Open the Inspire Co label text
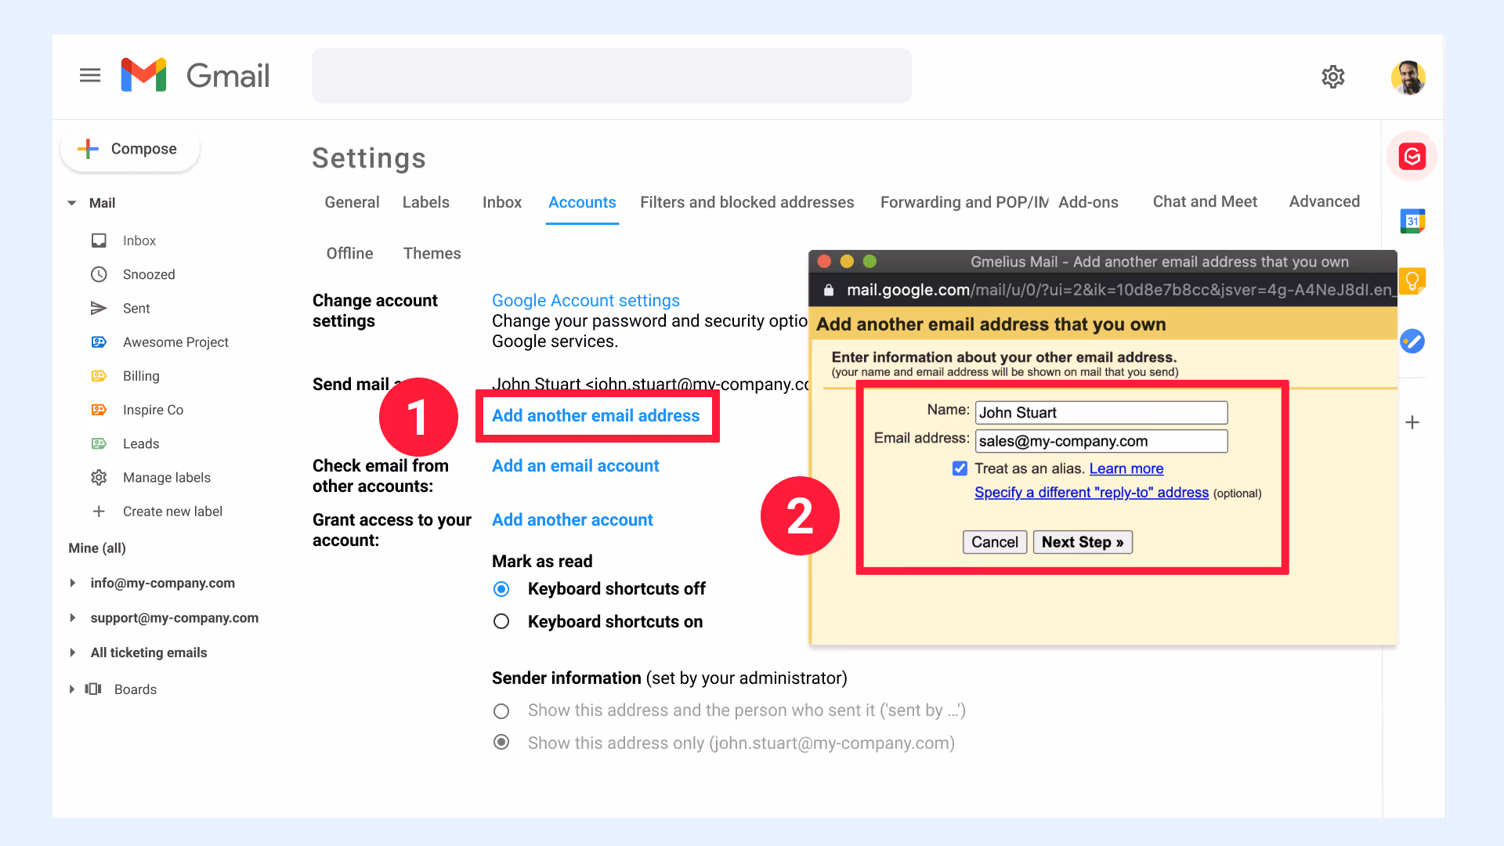1504x846 pixels. (153, 410)
